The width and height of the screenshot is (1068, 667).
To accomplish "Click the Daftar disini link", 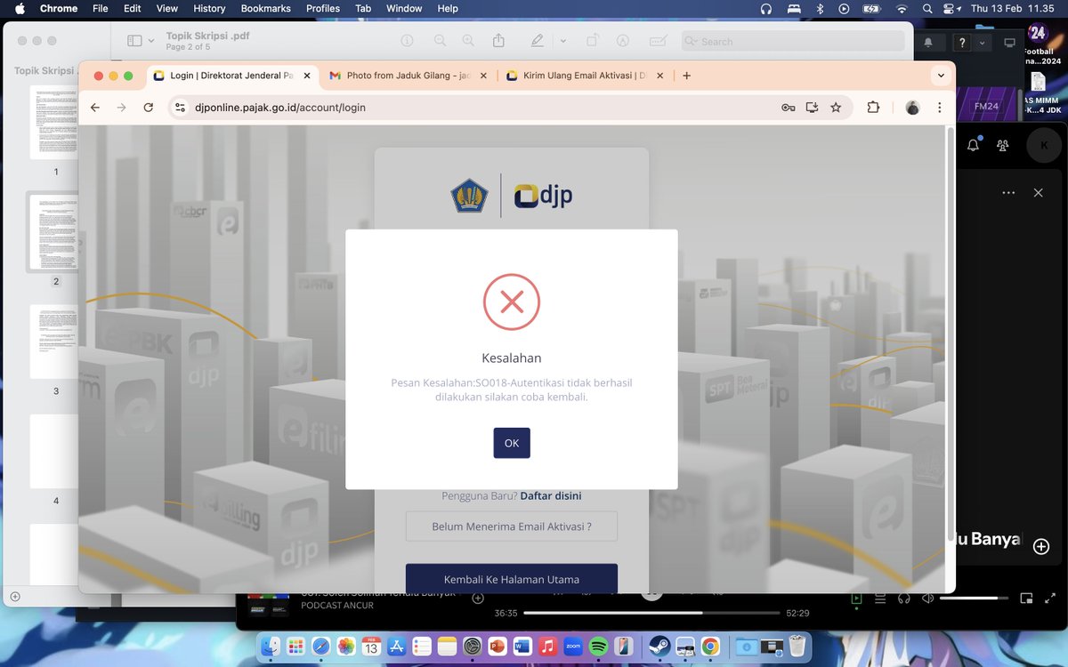I will pos(551,495).
